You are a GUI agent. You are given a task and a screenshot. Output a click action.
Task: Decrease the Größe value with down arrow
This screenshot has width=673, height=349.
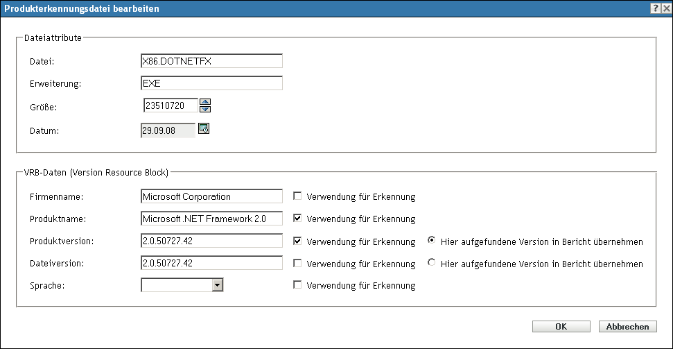coord(204,109)
